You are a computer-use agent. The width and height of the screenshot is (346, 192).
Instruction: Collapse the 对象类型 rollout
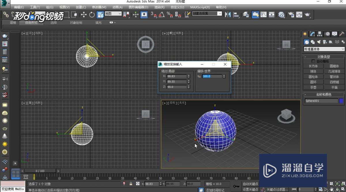pos(306,57)
